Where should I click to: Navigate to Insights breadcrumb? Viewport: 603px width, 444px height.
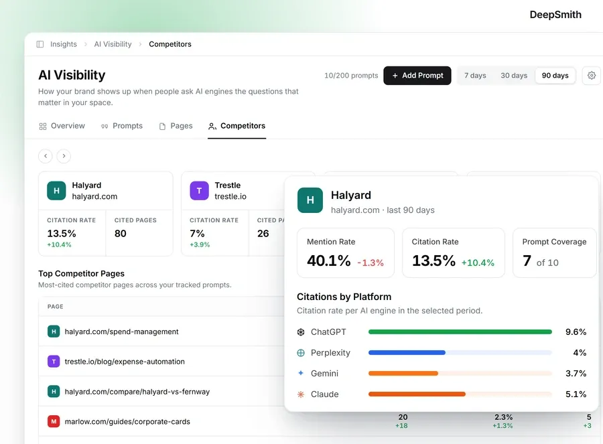[x=64, y=44]
